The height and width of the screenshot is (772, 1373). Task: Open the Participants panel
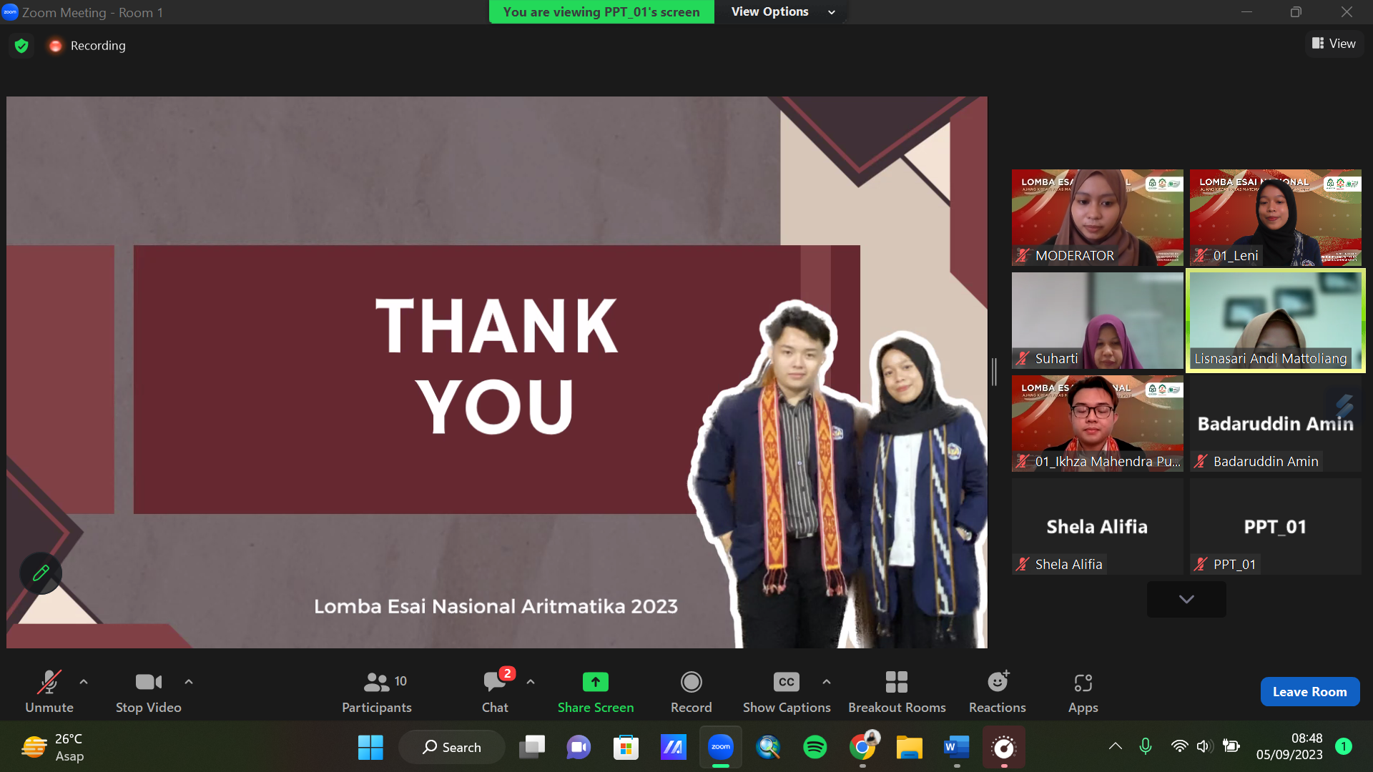pyautogui.click(x=377, y=691)
